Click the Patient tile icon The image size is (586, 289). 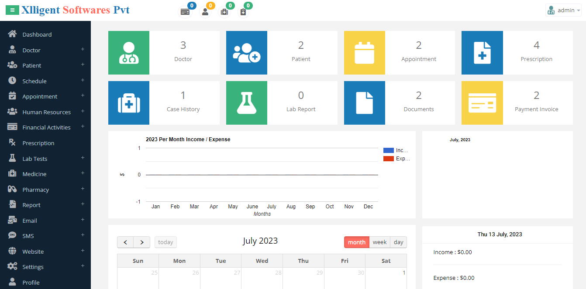click(x=246, y=53)
